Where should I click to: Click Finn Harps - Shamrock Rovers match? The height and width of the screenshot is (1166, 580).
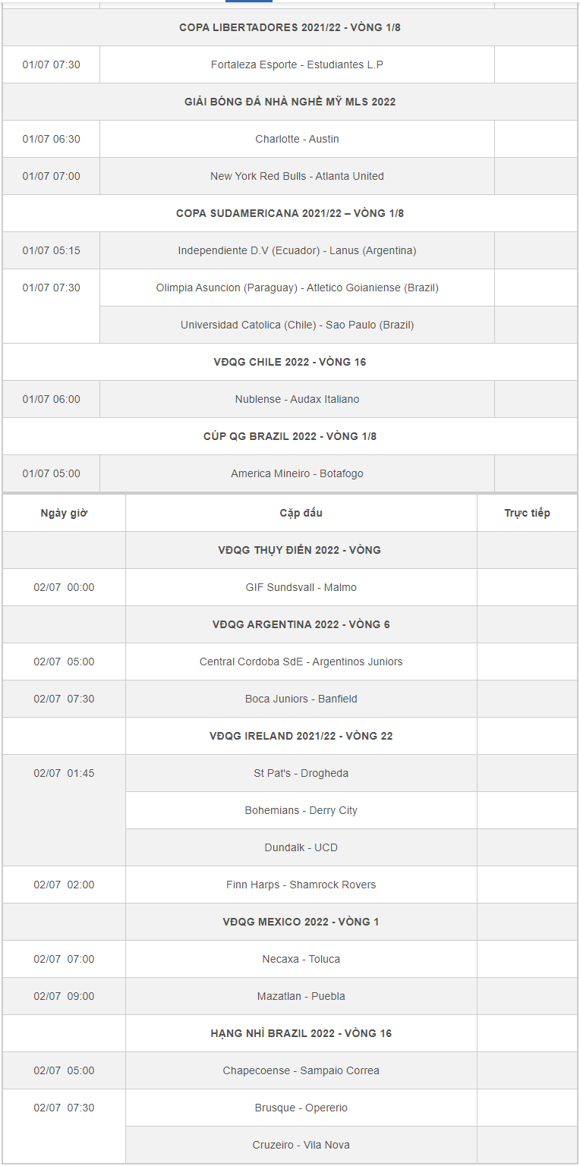click(x=301, y=885)
